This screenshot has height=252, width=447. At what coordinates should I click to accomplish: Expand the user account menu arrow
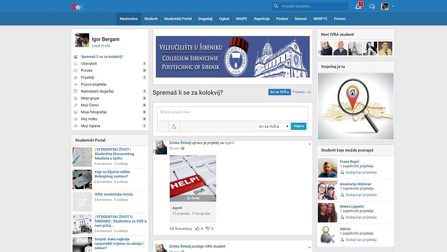[393, 6]
